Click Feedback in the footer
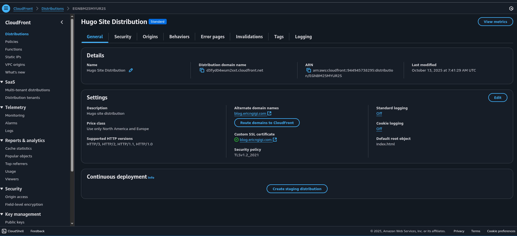517x236 pixels. 37,231
